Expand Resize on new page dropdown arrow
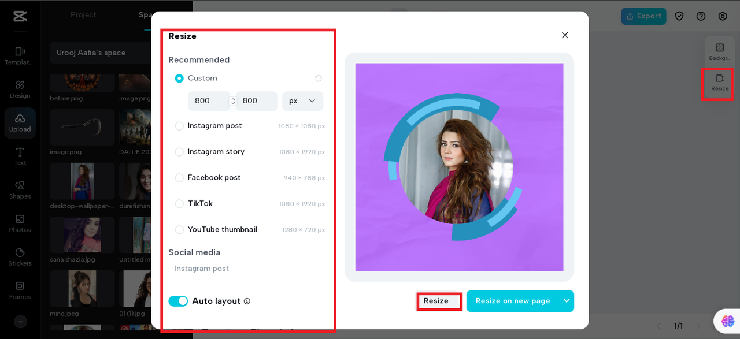This screenshot has height=339, width=740. tap(566, 301)
